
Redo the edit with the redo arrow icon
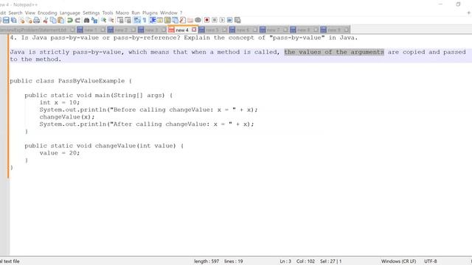coord(77,20)
